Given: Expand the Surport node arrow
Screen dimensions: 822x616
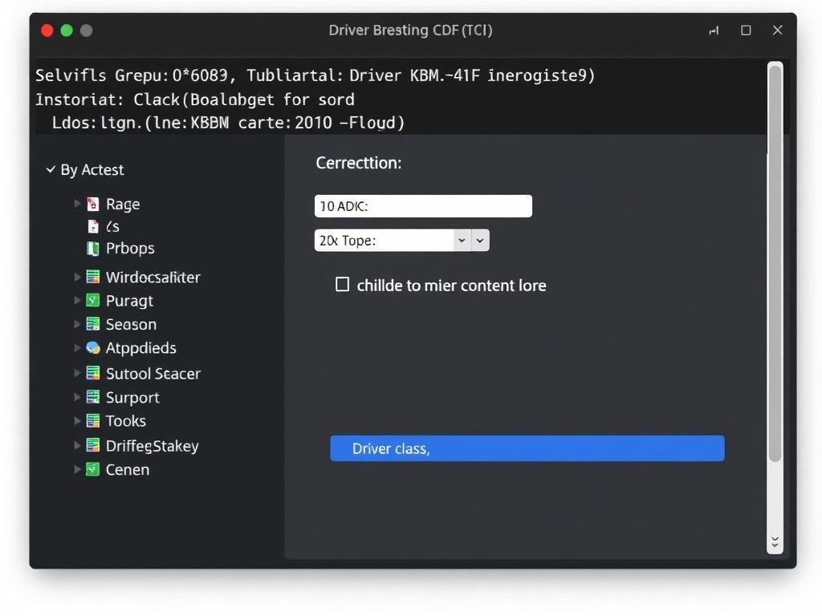Looking at the screenshot, I should pos(77,397).
